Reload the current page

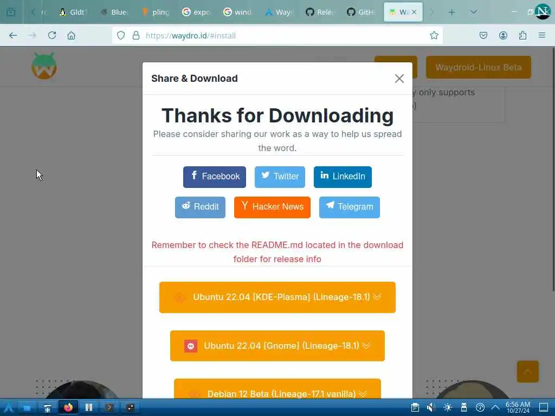click(x=52, y=35)
